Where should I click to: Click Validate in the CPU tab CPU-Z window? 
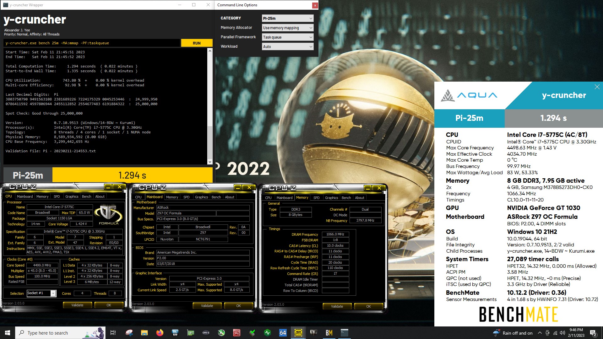(77, 305)
